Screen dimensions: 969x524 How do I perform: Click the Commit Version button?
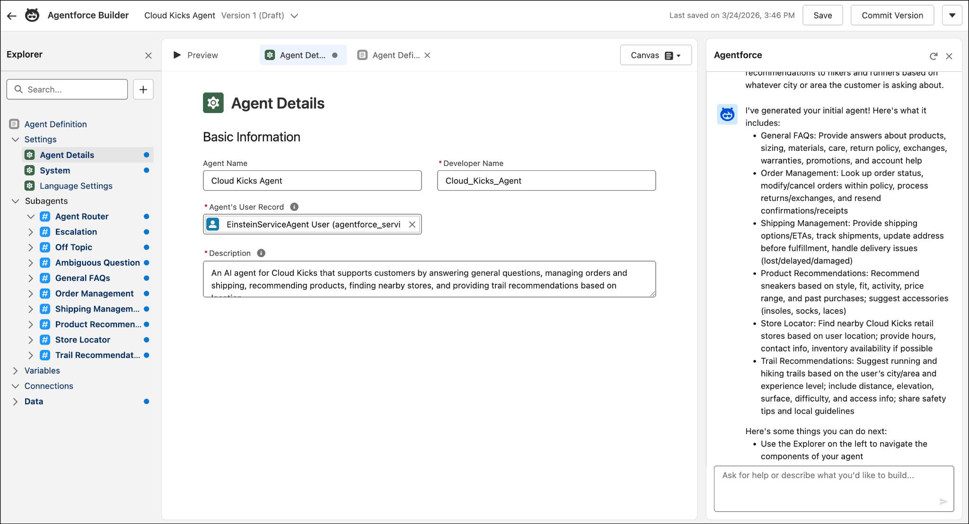point(891,15)
